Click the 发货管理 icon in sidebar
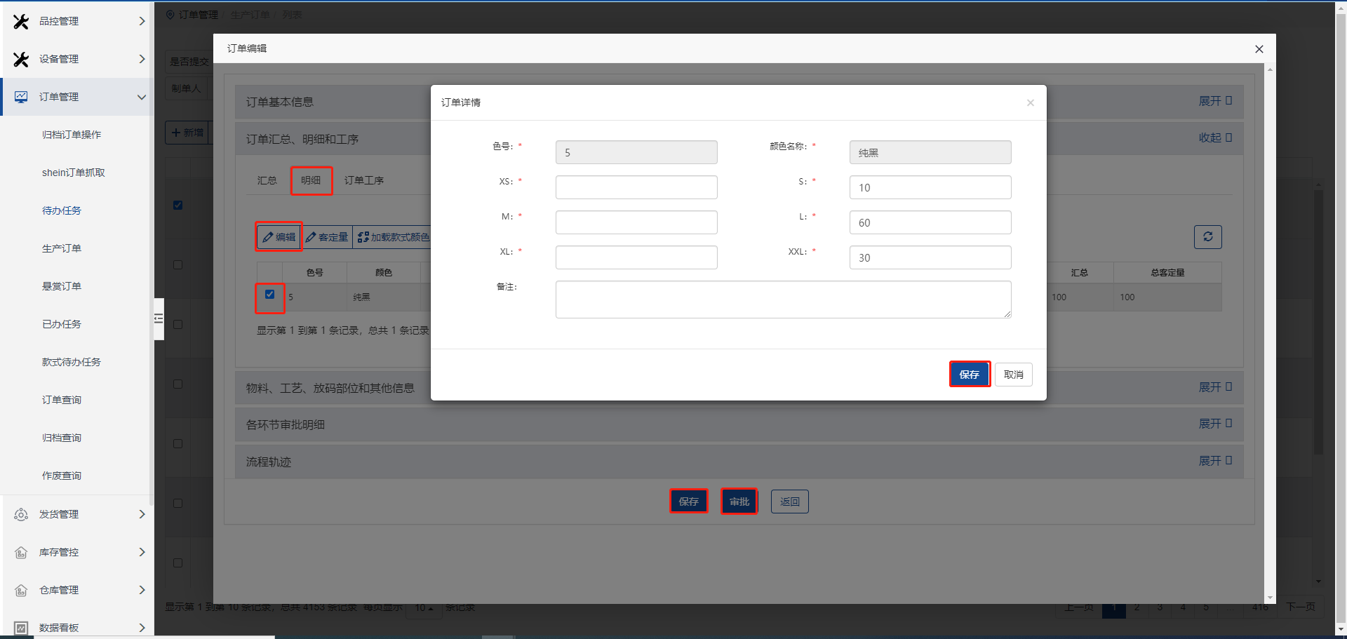The image size is (1347, 639). pyautogui.click(x=21, y=514)
